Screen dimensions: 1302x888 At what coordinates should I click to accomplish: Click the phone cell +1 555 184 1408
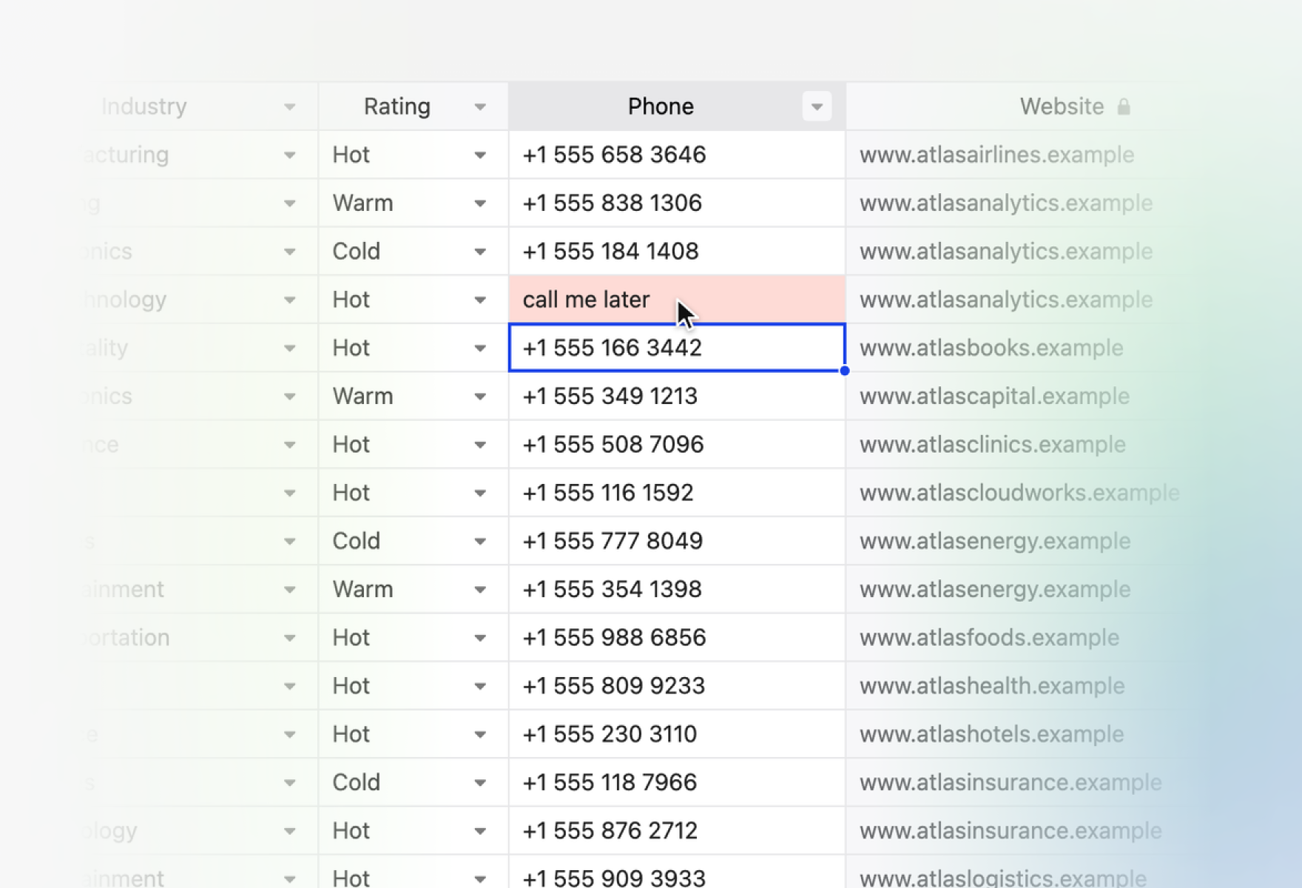point(677,251)
